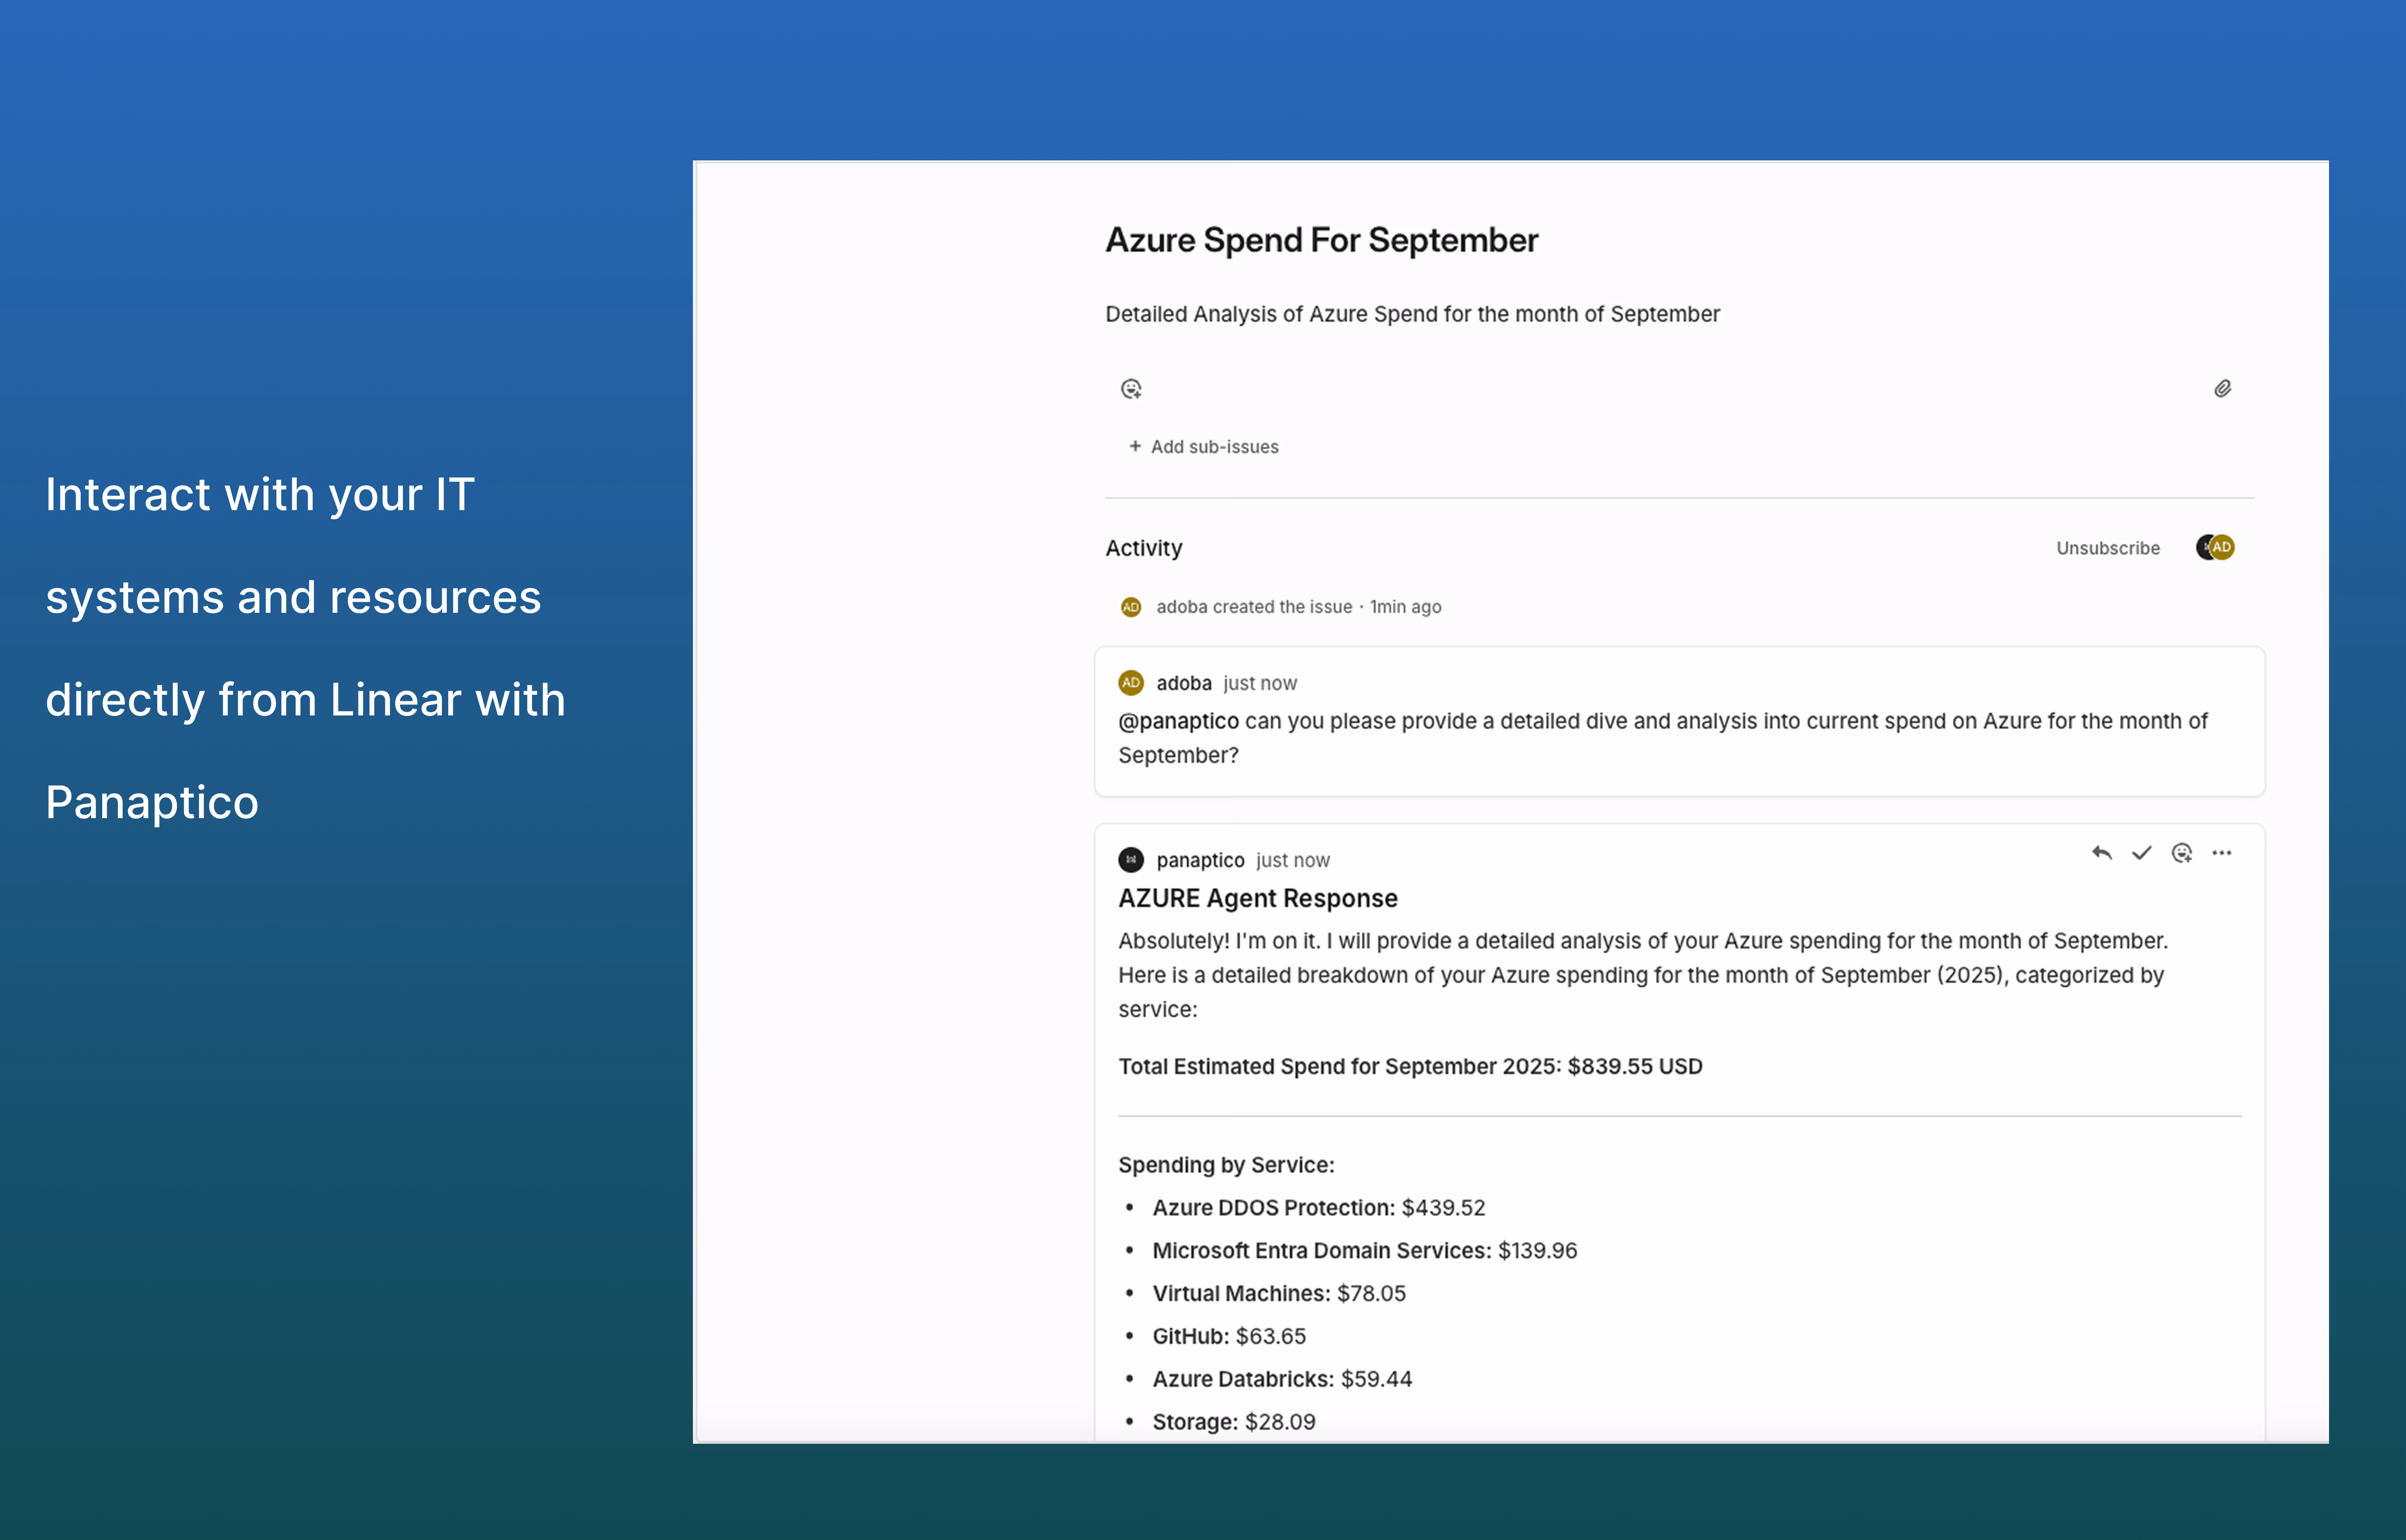Reply to the panaptico comment
Image resolution: width=2406 pixels, height=1540 pixels.
click(2101, 853)
